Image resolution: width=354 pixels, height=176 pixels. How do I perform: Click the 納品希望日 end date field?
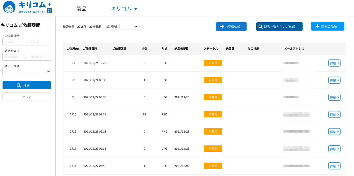(40, 57)
